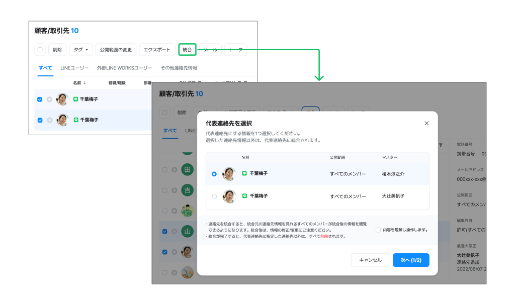Click the LINE icon in the 榎本淳之介 row
This screenshot has width=515, height=305.
click(x=244, y=173)
